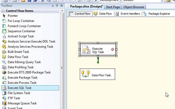The image size is (175, 109).
Task: Click Toolbox scrollbar up arrow
Action: pyautogui.click(x=62, y=11)
